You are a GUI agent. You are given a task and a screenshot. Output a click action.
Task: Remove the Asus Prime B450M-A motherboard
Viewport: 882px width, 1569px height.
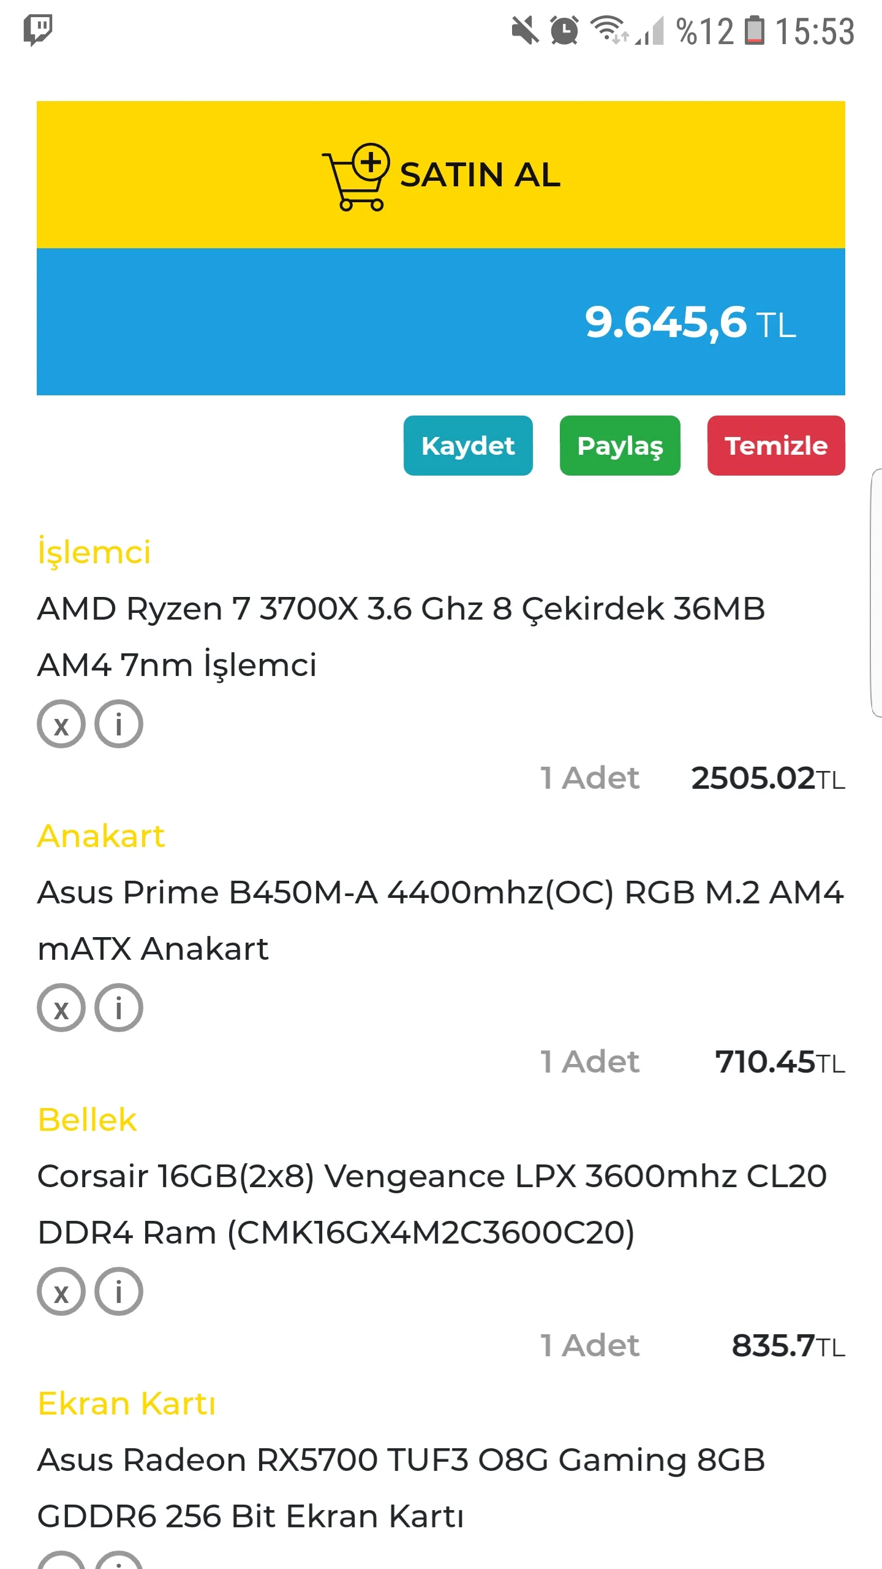(x=61, y=1008)
